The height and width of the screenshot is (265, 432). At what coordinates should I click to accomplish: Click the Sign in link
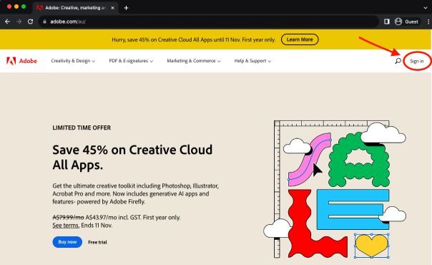click(x=416, y=61)
